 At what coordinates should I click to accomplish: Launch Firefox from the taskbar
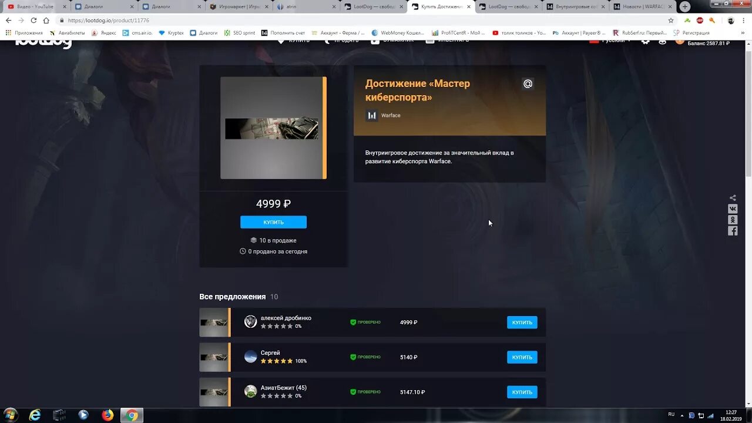click(x=108, y=415)
